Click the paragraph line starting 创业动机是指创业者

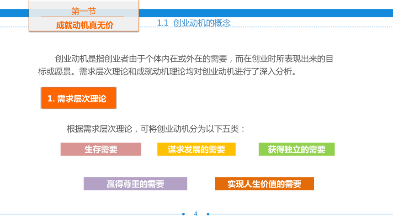click(x=194, y=58)
